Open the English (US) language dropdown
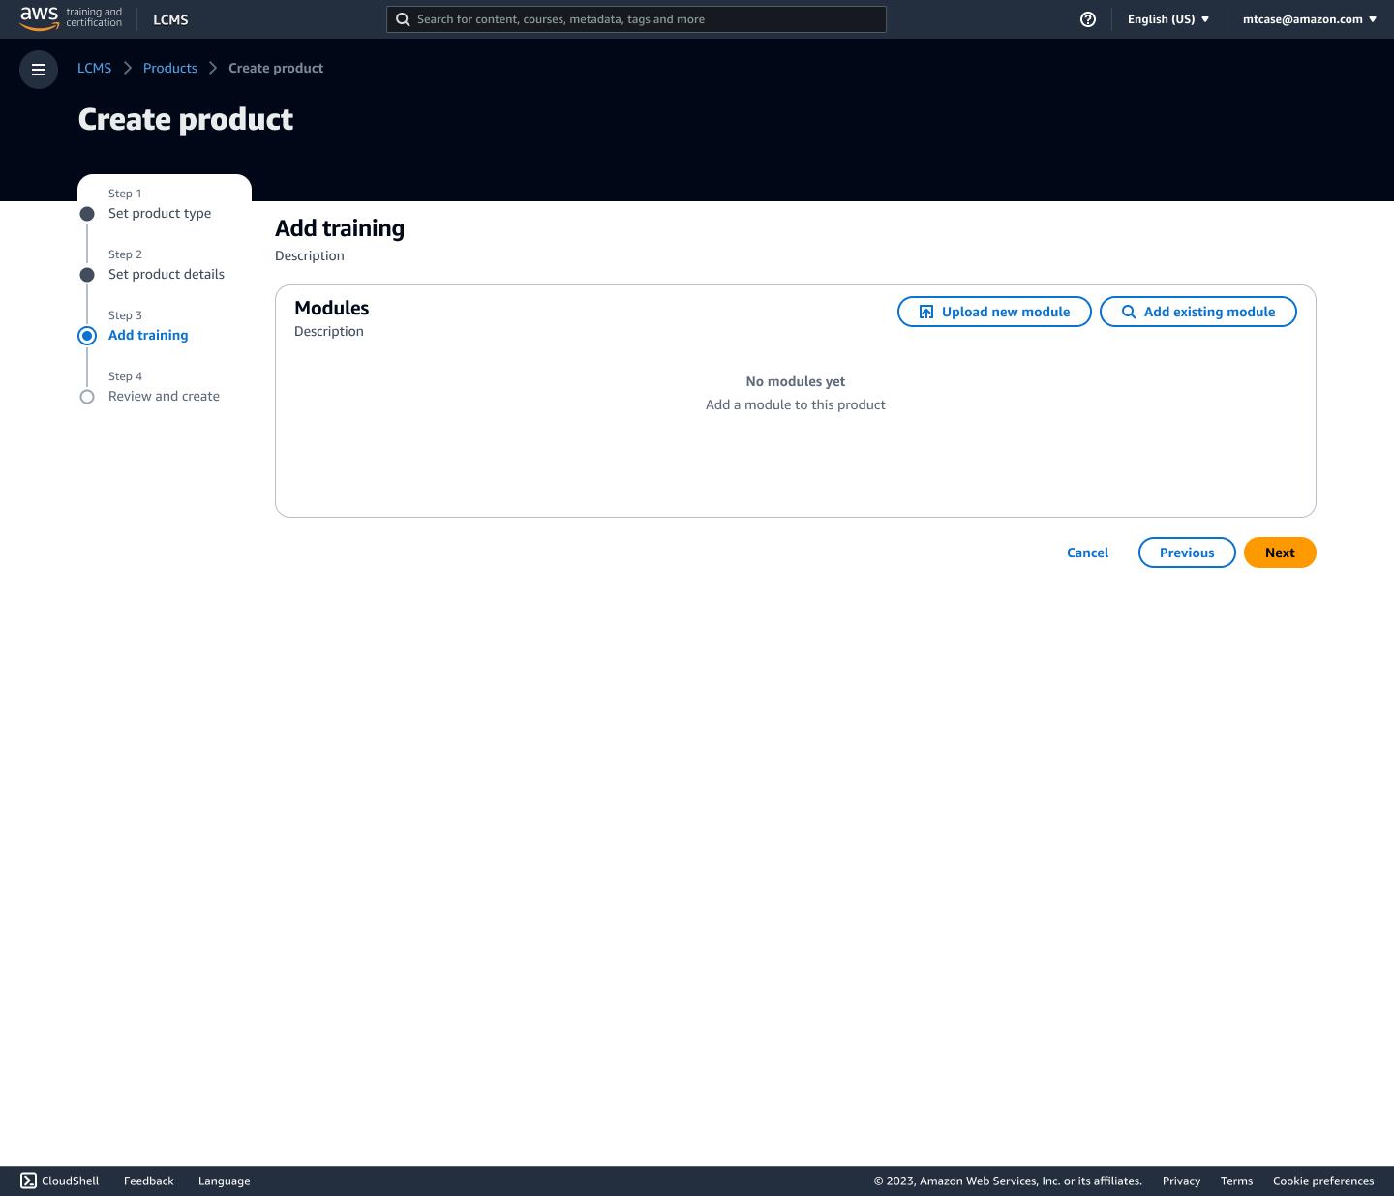 1167,18
